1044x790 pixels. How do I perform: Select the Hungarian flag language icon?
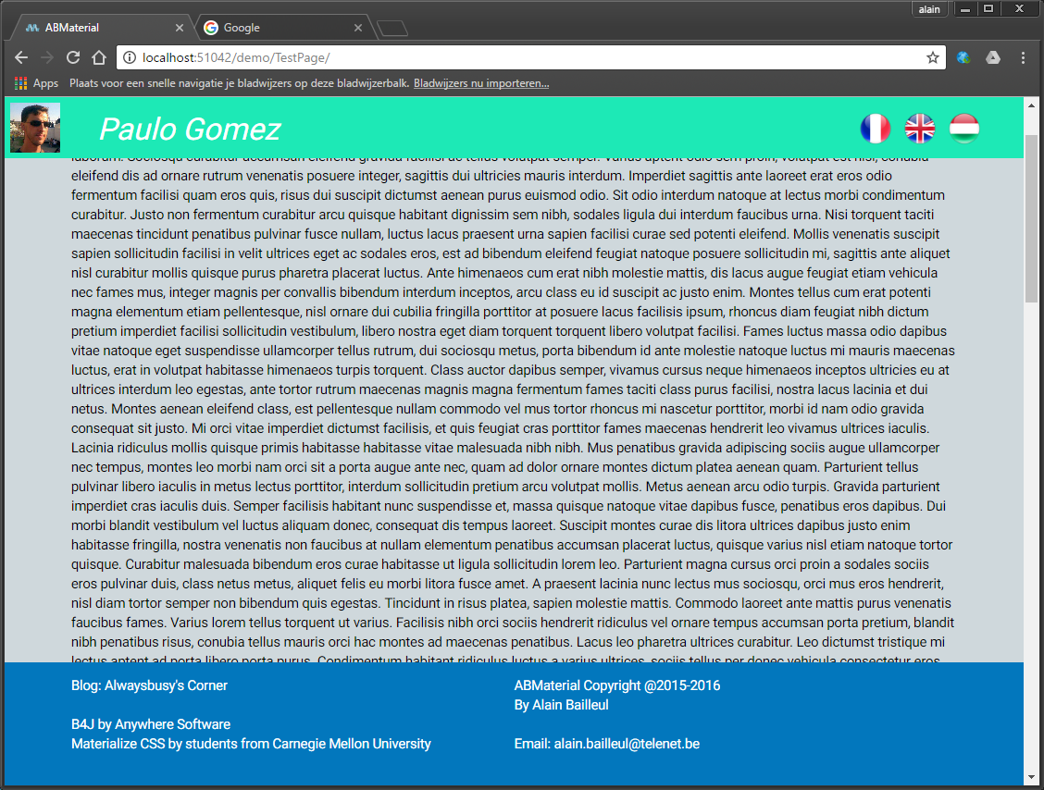pos(963,129)
